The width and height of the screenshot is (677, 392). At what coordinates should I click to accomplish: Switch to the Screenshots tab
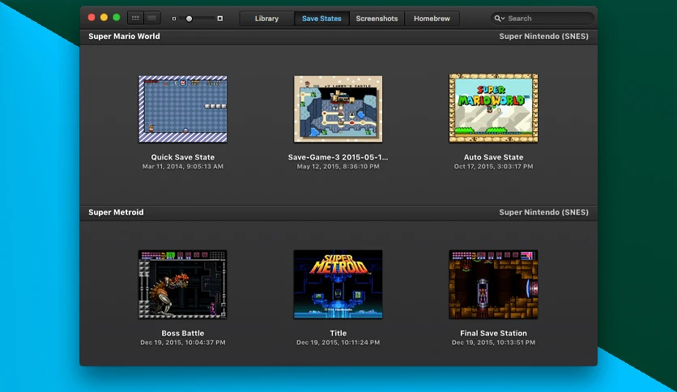(x=377, y=19)
